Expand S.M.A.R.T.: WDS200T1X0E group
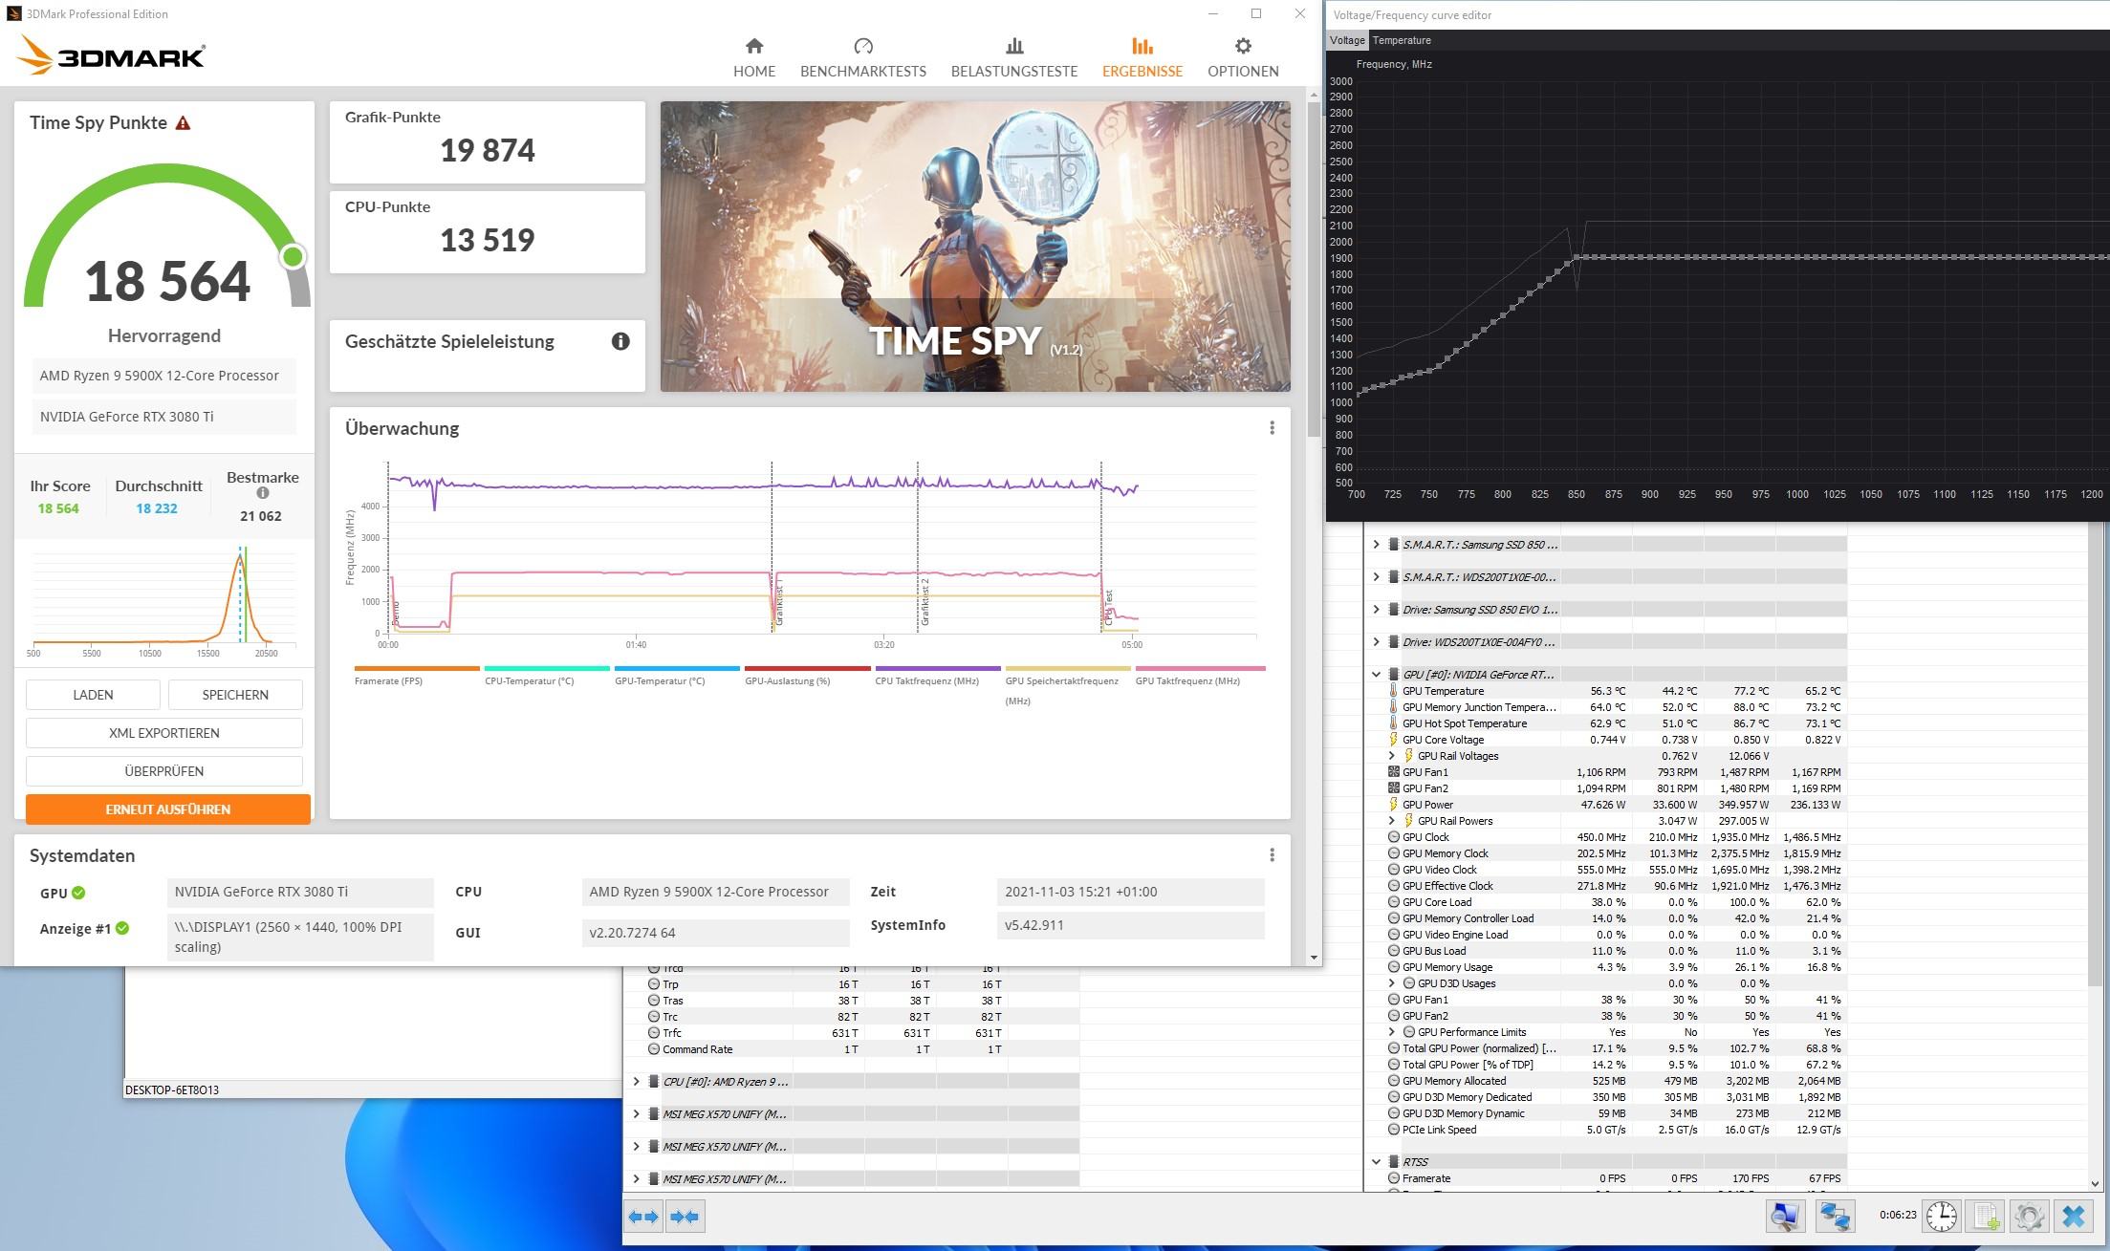Image resolution: width=2110 pixels, height=1251 pixels. [x=1376, y=577]
